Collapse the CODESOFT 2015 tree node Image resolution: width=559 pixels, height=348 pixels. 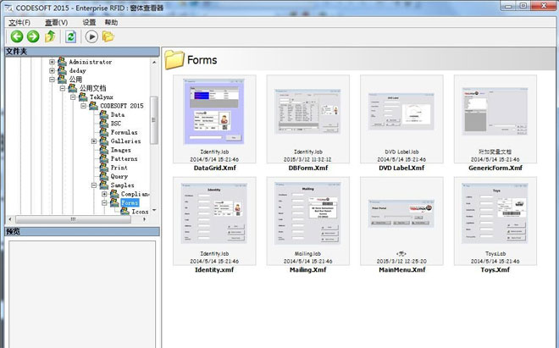click(83, 106)
